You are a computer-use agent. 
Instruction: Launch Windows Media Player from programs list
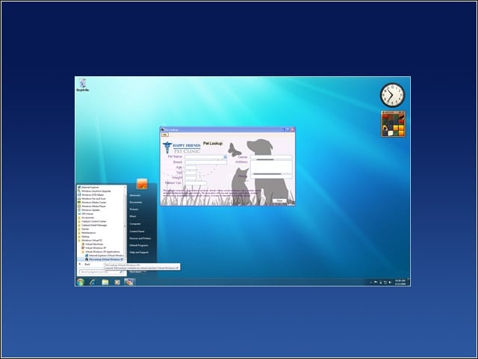coord(92,206)
